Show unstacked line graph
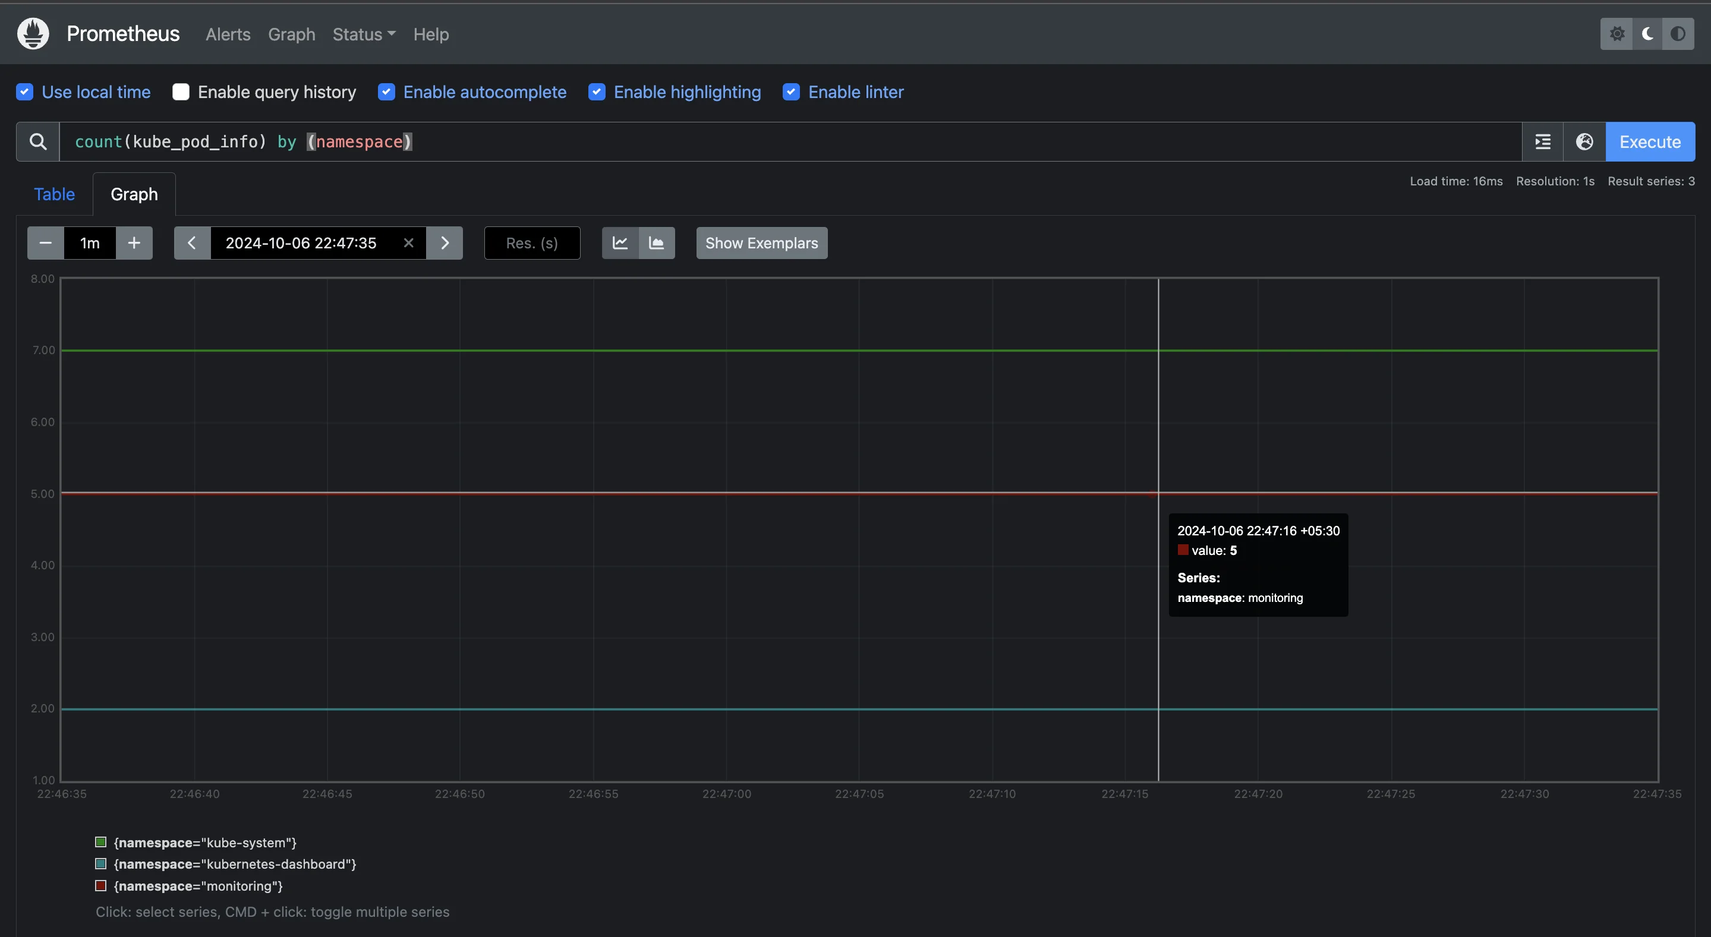 tap(620, 243)
